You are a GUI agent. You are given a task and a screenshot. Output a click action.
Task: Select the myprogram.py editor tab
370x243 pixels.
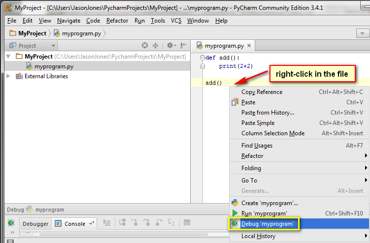click(x=223, y=45)
